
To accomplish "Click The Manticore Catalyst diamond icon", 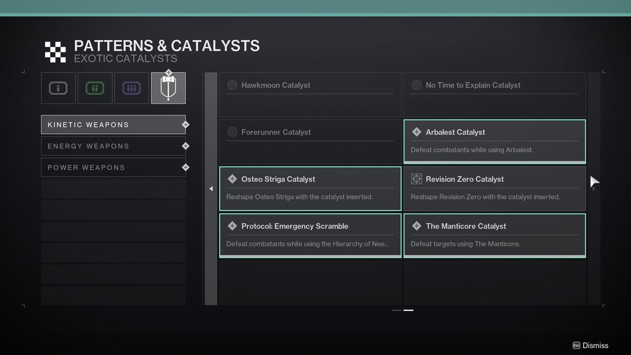I will 416,226.
